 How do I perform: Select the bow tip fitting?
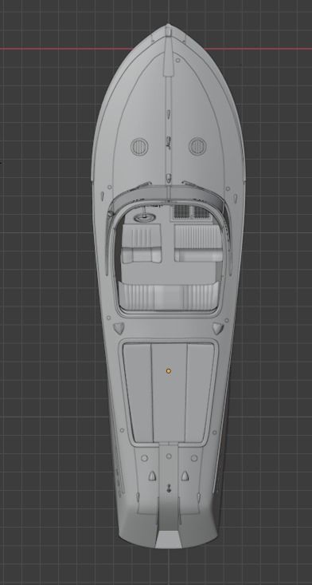pyautogui.click(x=168, y=31)
